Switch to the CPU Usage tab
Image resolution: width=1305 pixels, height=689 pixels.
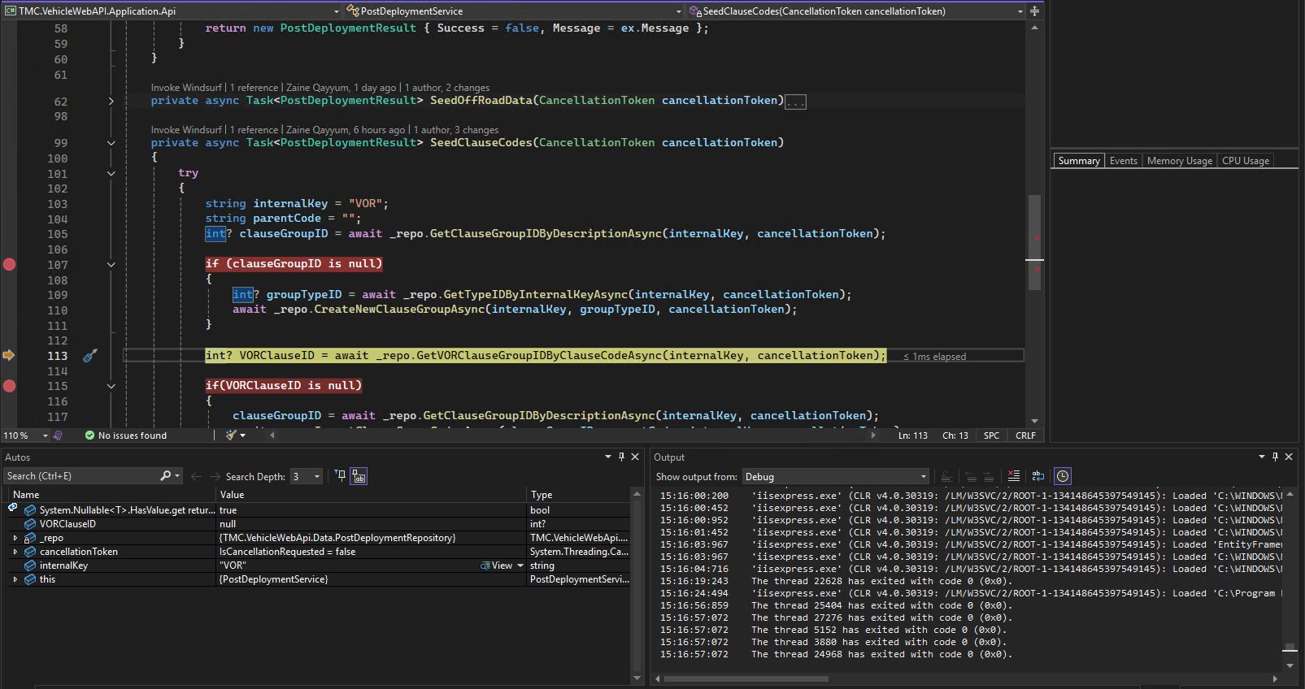[x=1245, y=161]
